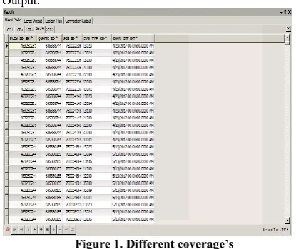
Task: Switch to the Script Output tab
Action: pyautogui.click(x=33, y=21)
